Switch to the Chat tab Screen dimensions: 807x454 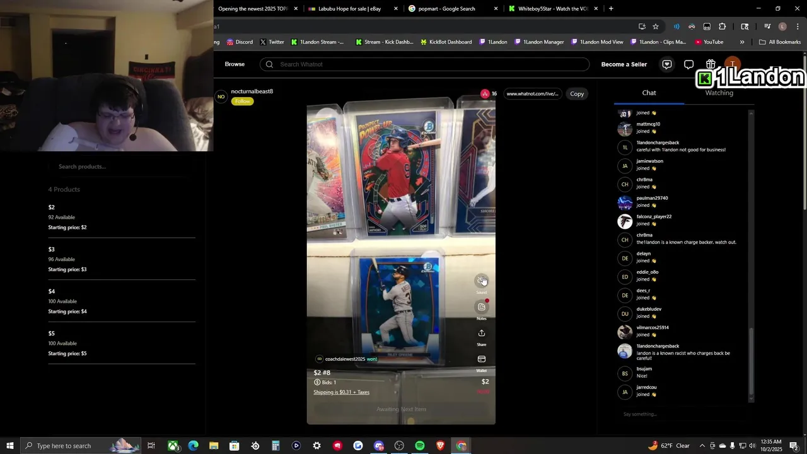649,93
